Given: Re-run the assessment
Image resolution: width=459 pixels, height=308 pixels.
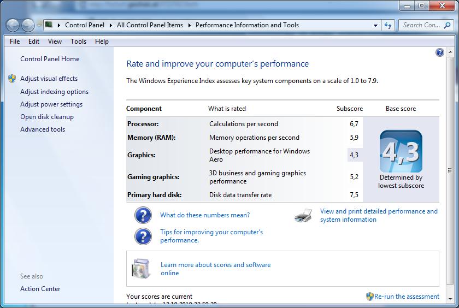Looking at the screenshot, I should coord(407,297).
